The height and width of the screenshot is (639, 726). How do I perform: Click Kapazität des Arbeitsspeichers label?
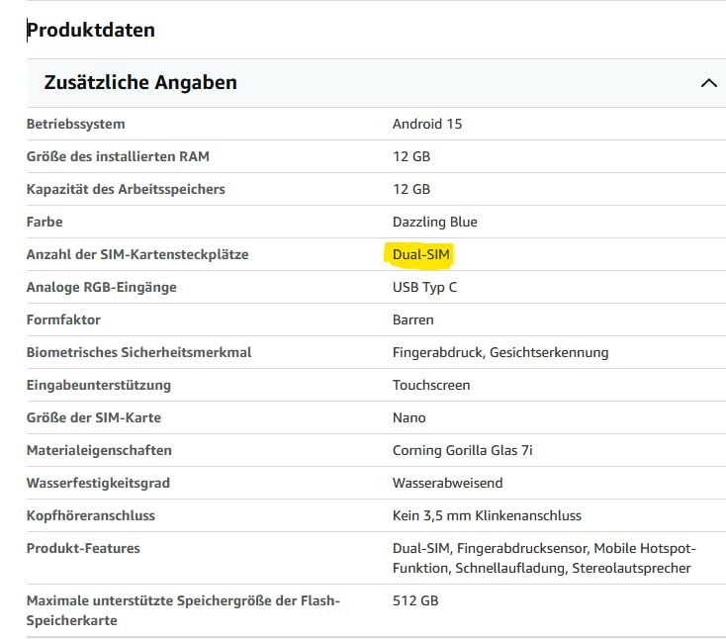coord(126,189)
